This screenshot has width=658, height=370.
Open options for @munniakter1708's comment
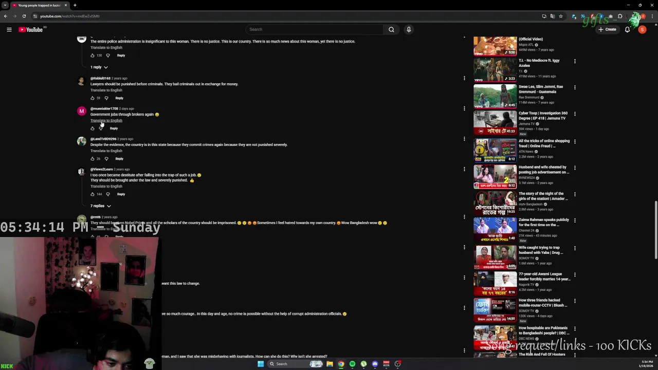pos(464,108)
